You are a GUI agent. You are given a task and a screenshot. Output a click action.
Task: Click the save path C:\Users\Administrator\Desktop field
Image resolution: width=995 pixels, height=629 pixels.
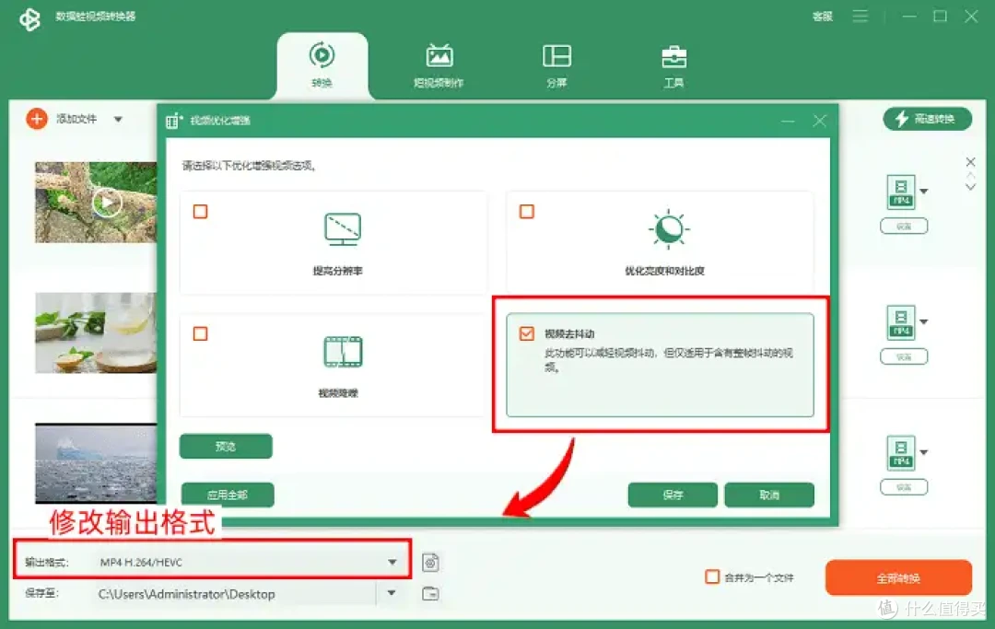[236, 594]
